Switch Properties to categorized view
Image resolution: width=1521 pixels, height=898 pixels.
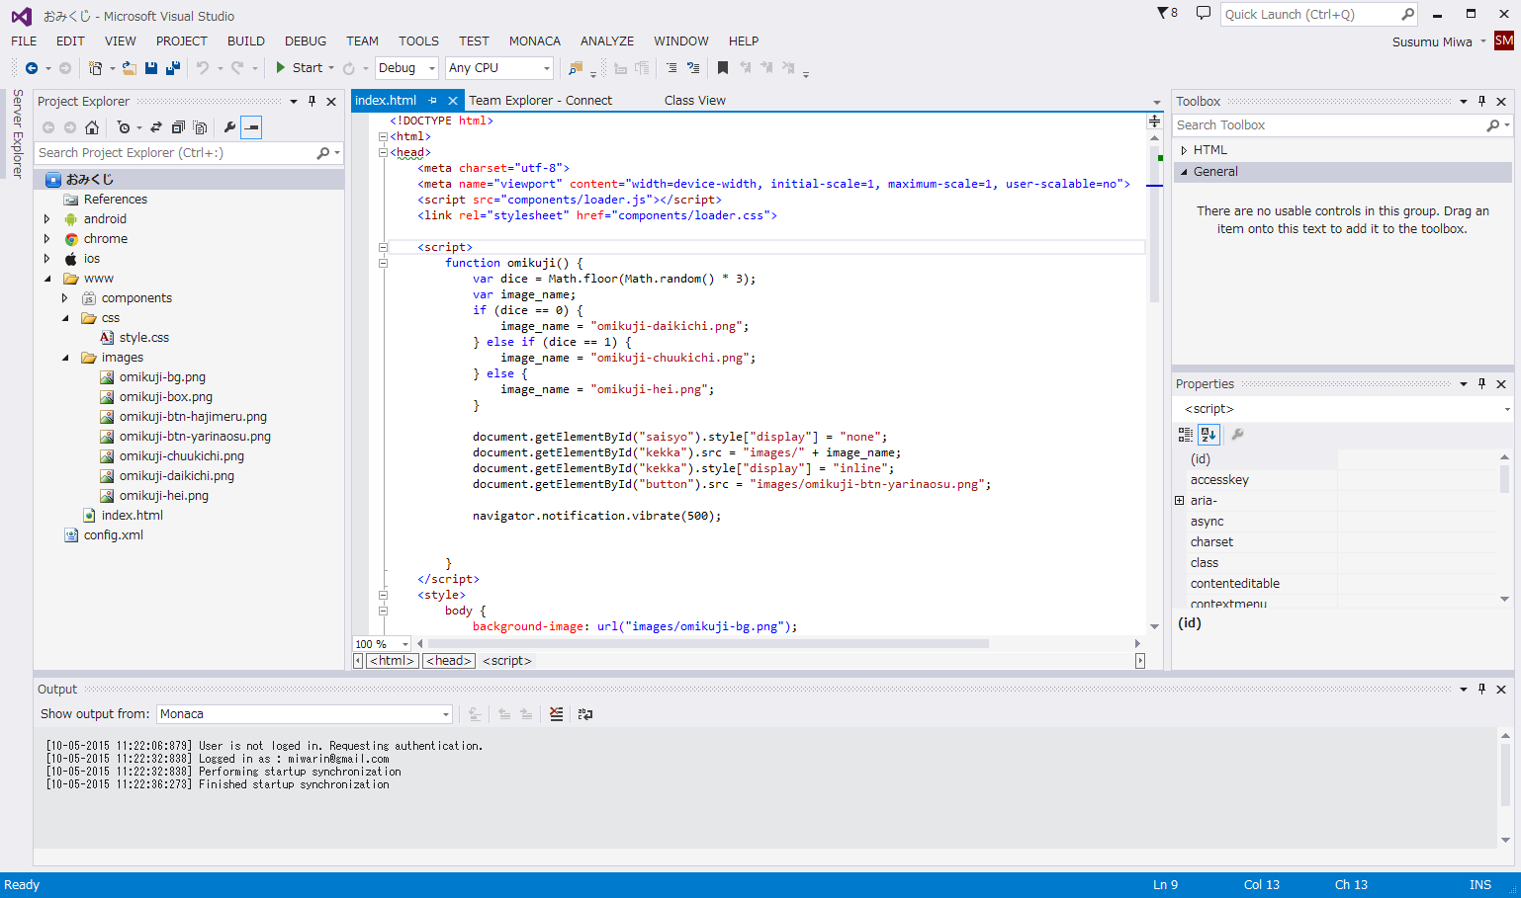coord(1186,435)
